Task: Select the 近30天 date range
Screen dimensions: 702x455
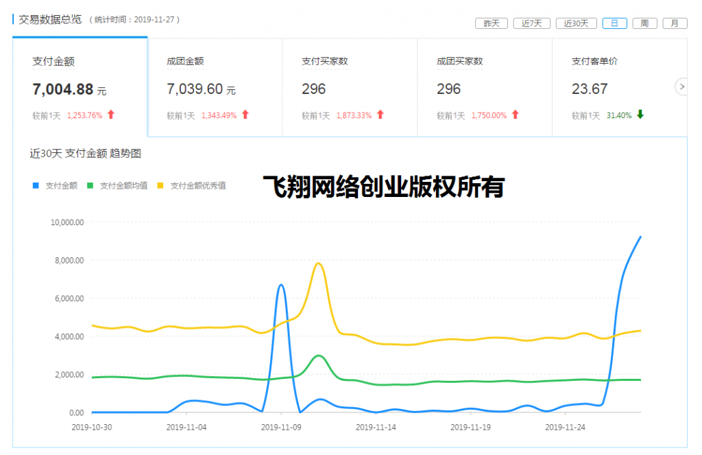Action: (x=576, y=23)
